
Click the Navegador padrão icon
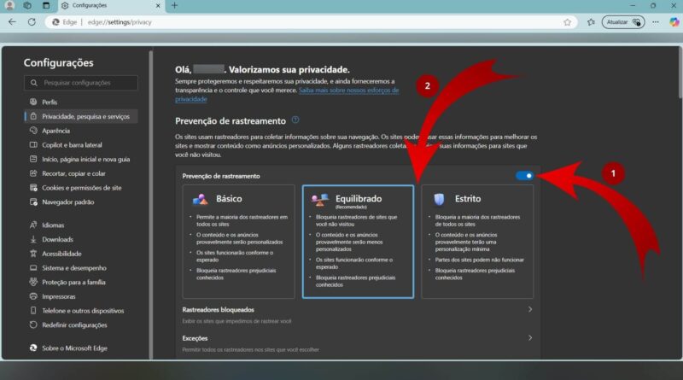coord(33,202)
